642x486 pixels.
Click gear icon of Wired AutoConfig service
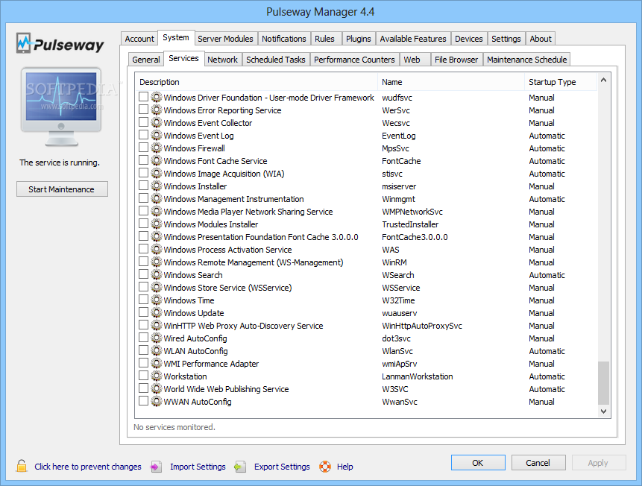point(157,338)
